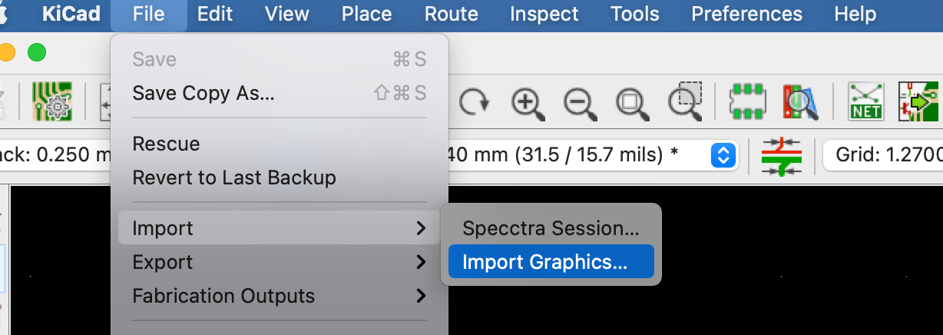Choose Revert to Last Backup
The image size is (943, 335).
click(x=234, y=177)
